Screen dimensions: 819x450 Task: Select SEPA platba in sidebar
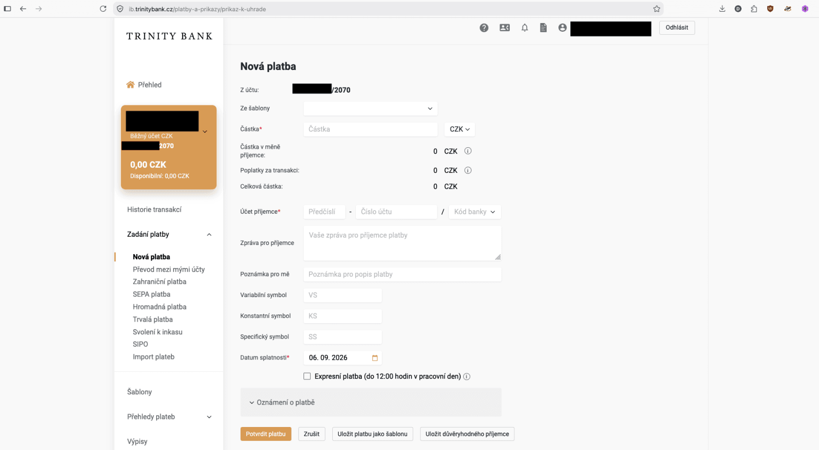[152, 295]
